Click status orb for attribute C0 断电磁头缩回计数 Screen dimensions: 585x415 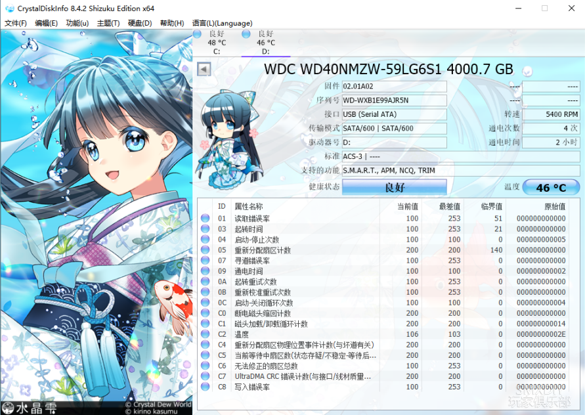pos(206,313)
